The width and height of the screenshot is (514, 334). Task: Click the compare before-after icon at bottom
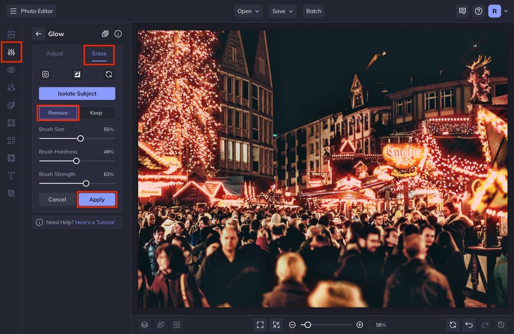coord(161,325)
